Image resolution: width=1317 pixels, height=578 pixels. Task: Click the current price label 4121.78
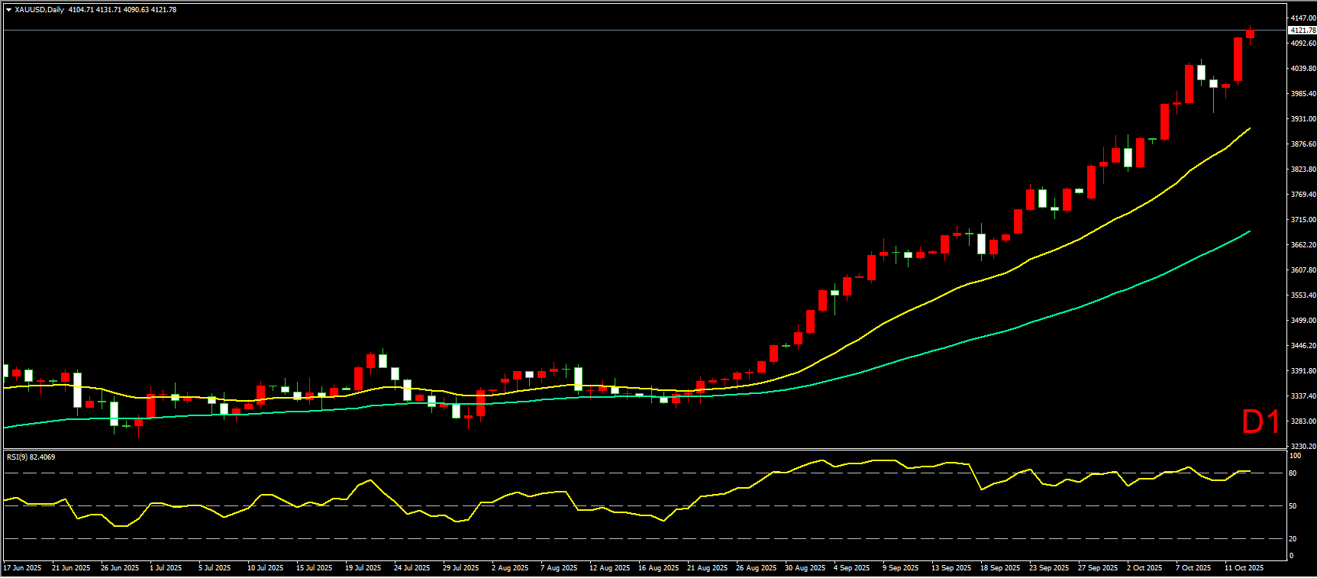point(1302,31)
